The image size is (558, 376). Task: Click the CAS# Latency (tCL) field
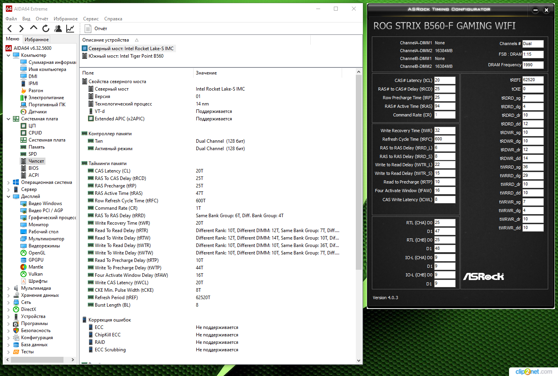click(445, 80)
